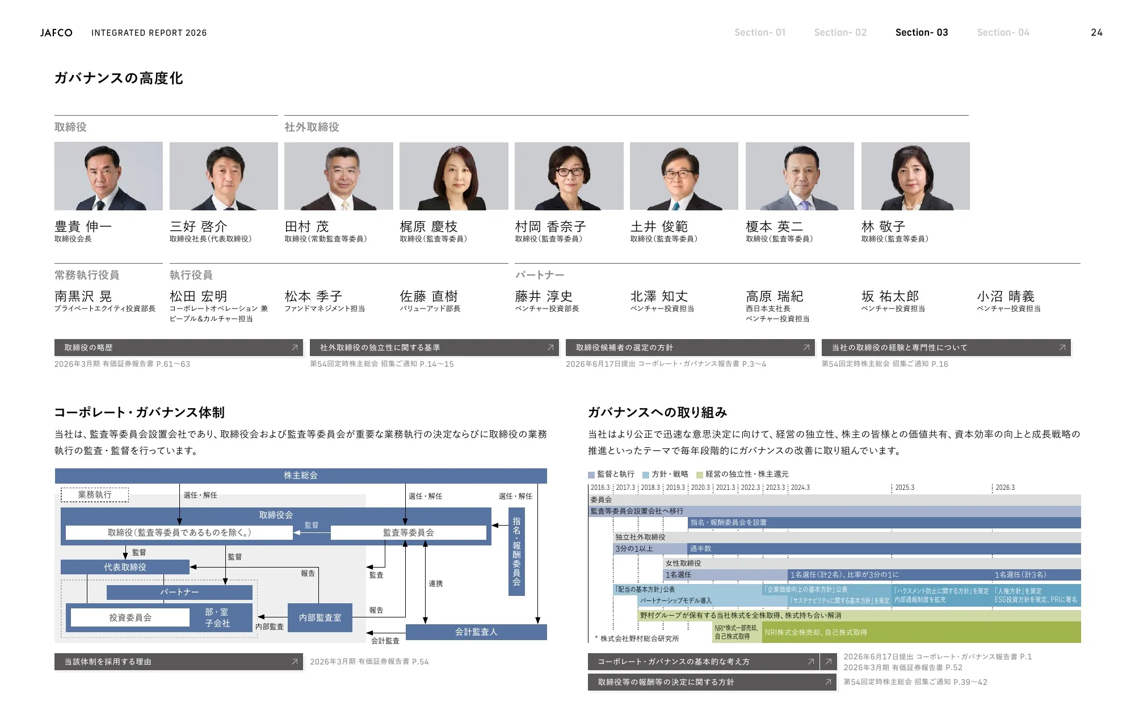Screen dimensions: 1135x711
Task: Click the 内部監査室 box in diagram
Action: [320, 617]
